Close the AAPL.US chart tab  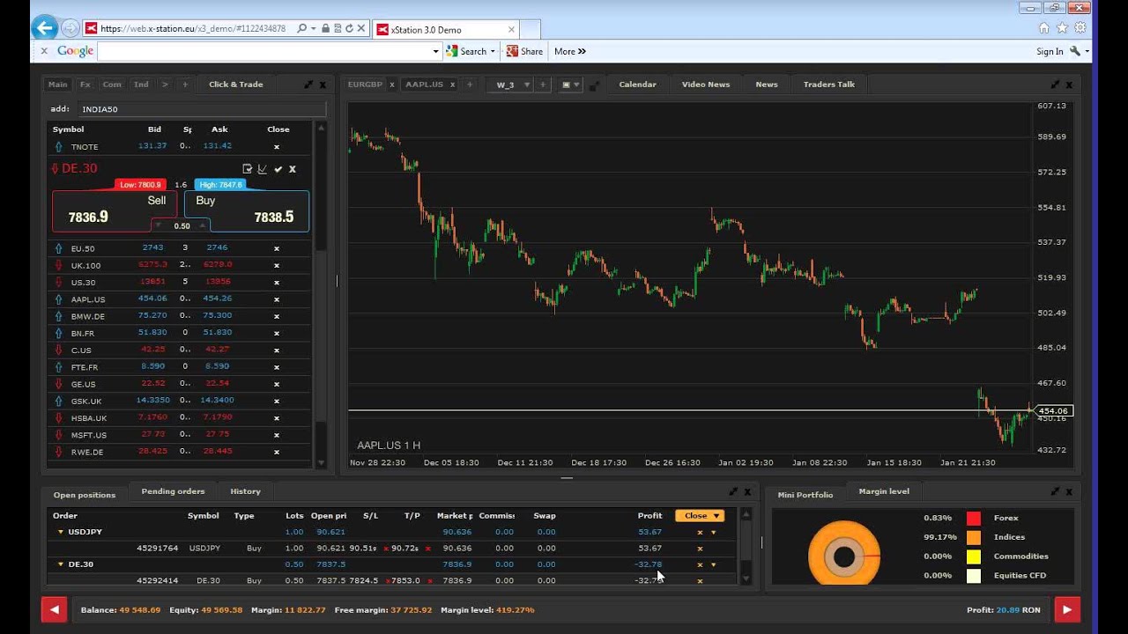[x=453, y=85]
